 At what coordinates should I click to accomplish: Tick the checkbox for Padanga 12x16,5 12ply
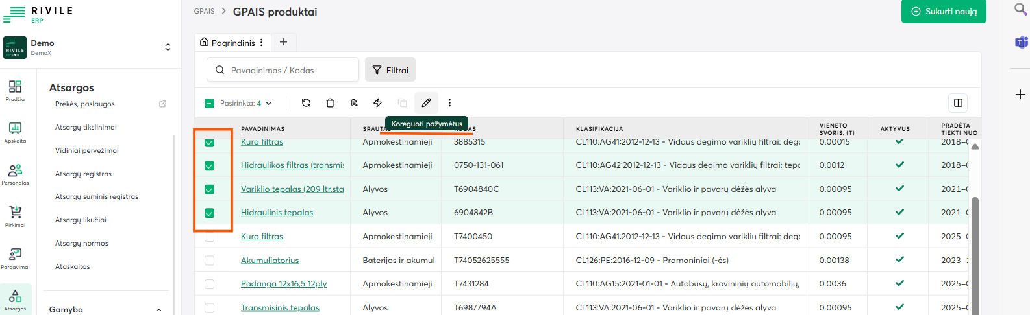209,284
